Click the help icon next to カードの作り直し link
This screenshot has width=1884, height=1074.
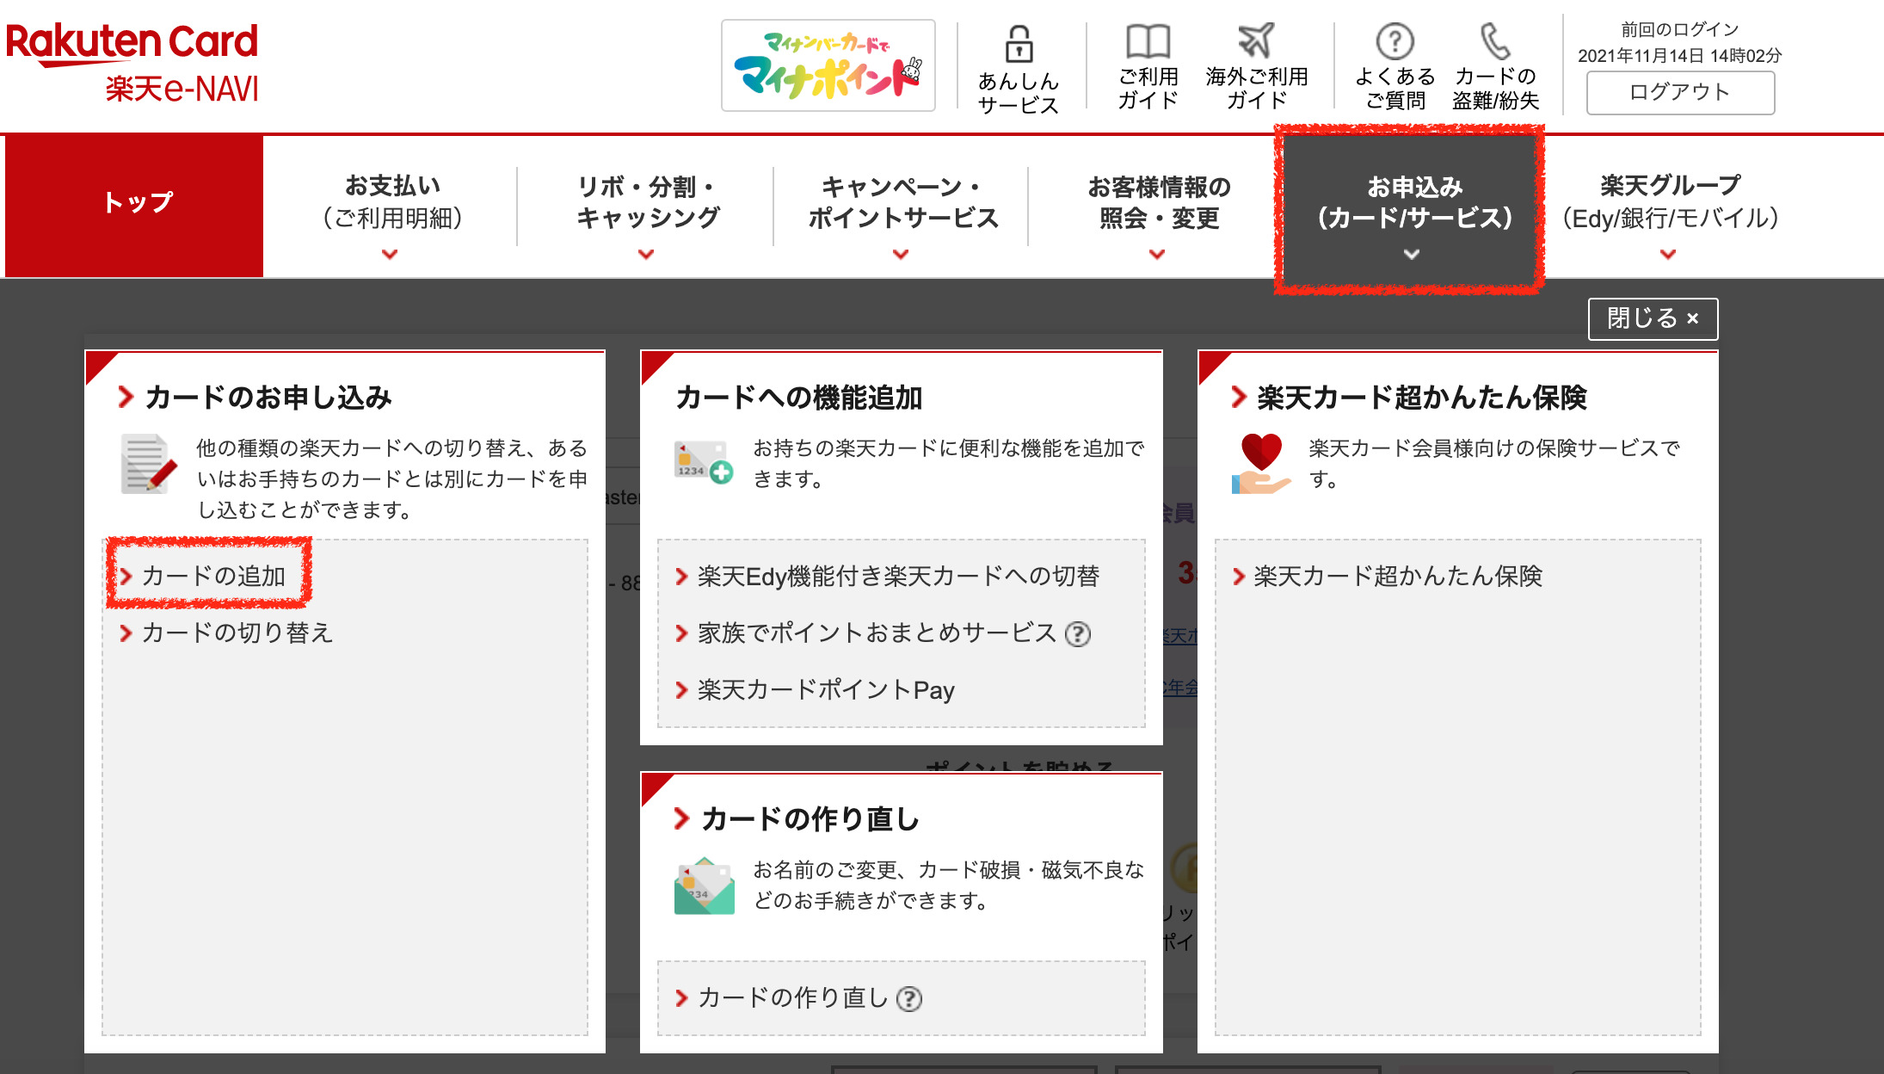909,998
